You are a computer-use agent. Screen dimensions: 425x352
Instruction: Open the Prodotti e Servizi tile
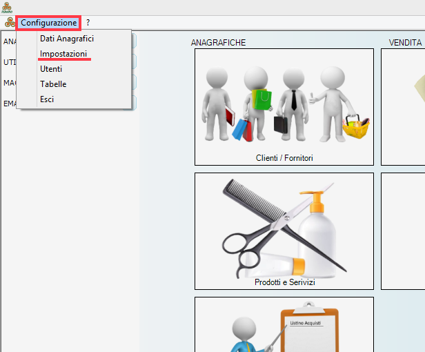[x=284, y=231]
